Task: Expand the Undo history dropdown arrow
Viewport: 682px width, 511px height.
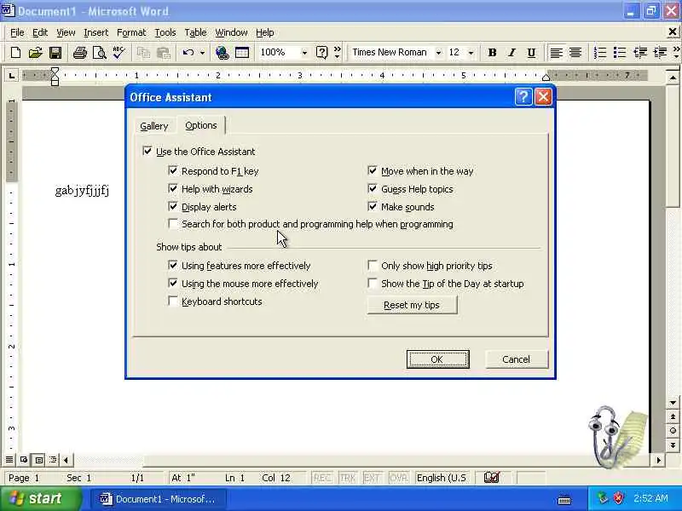Action: pos(202,53)
